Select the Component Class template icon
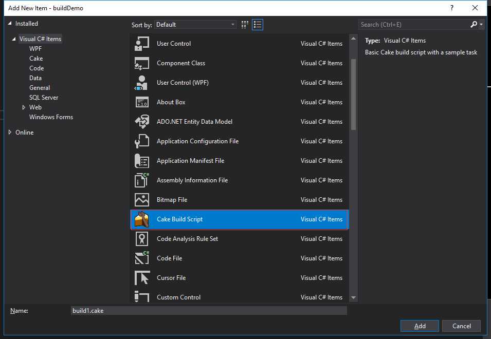This screenshot has width=491, height=339. (142, 63)
